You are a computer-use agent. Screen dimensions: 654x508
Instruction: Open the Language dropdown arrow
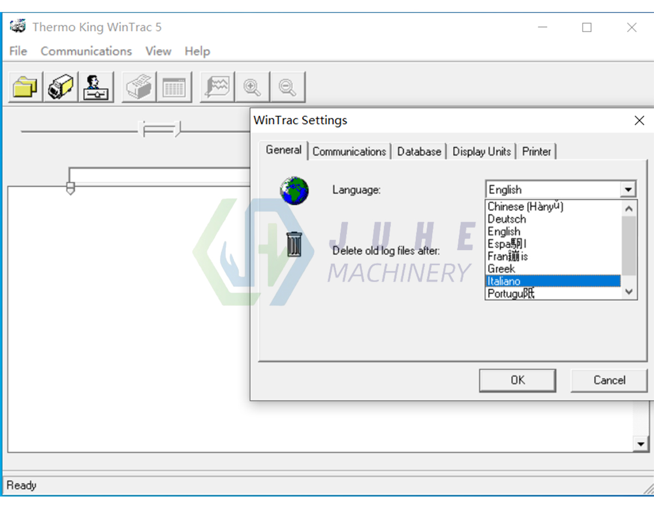point(629,189)
